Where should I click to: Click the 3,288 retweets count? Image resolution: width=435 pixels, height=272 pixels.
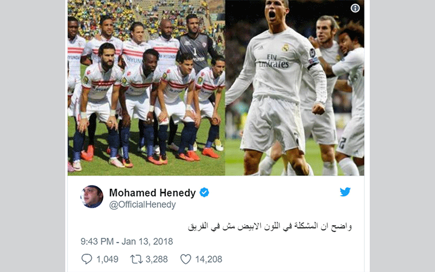tap(157, 259)
